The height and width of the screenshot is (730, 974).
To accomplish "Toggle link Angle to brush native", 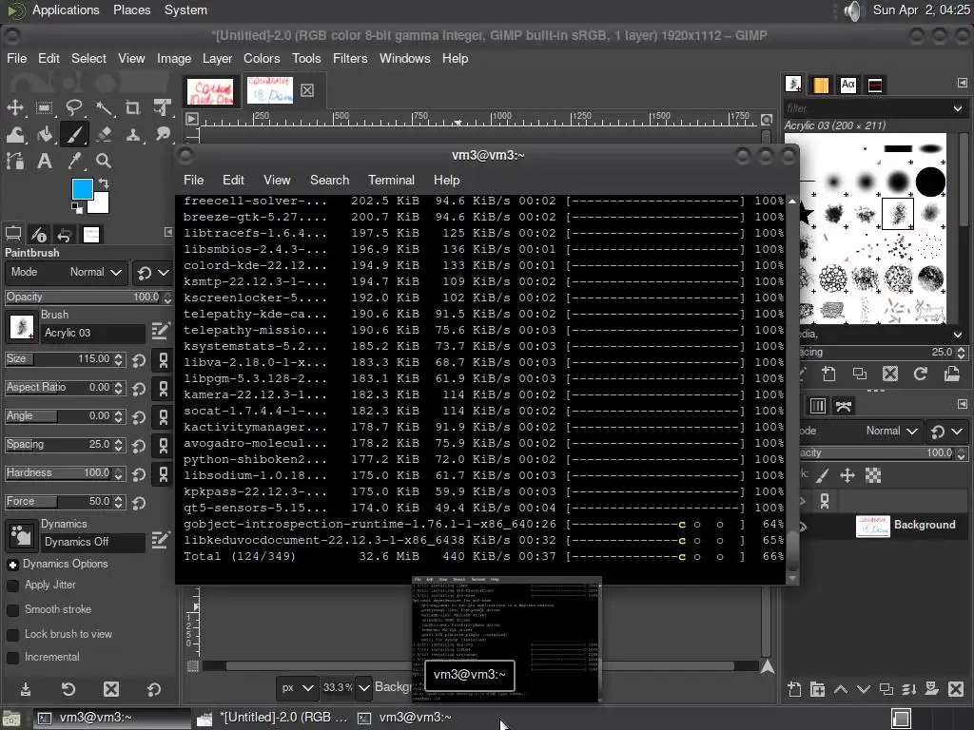I will [x=164, y=417].
